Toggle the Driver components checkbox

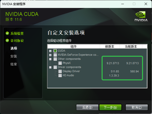55,67
